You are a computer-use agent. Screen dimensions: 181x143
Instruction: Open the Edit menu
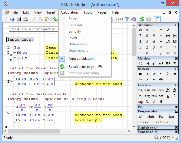click(x=26, y=12)
